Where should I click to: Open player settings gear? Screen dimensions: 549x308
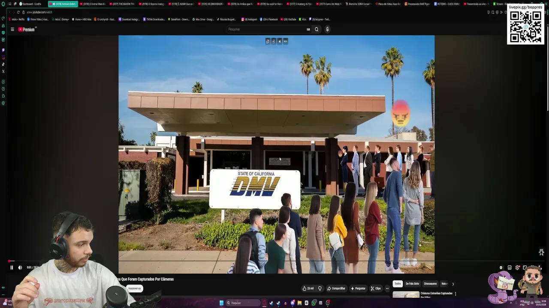click(517, 268)
